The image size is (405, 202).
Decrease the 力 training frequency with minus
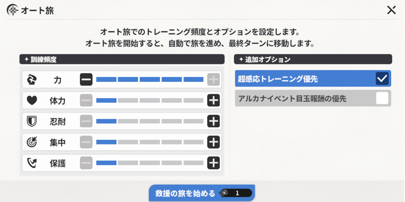(x=86, y=80)
